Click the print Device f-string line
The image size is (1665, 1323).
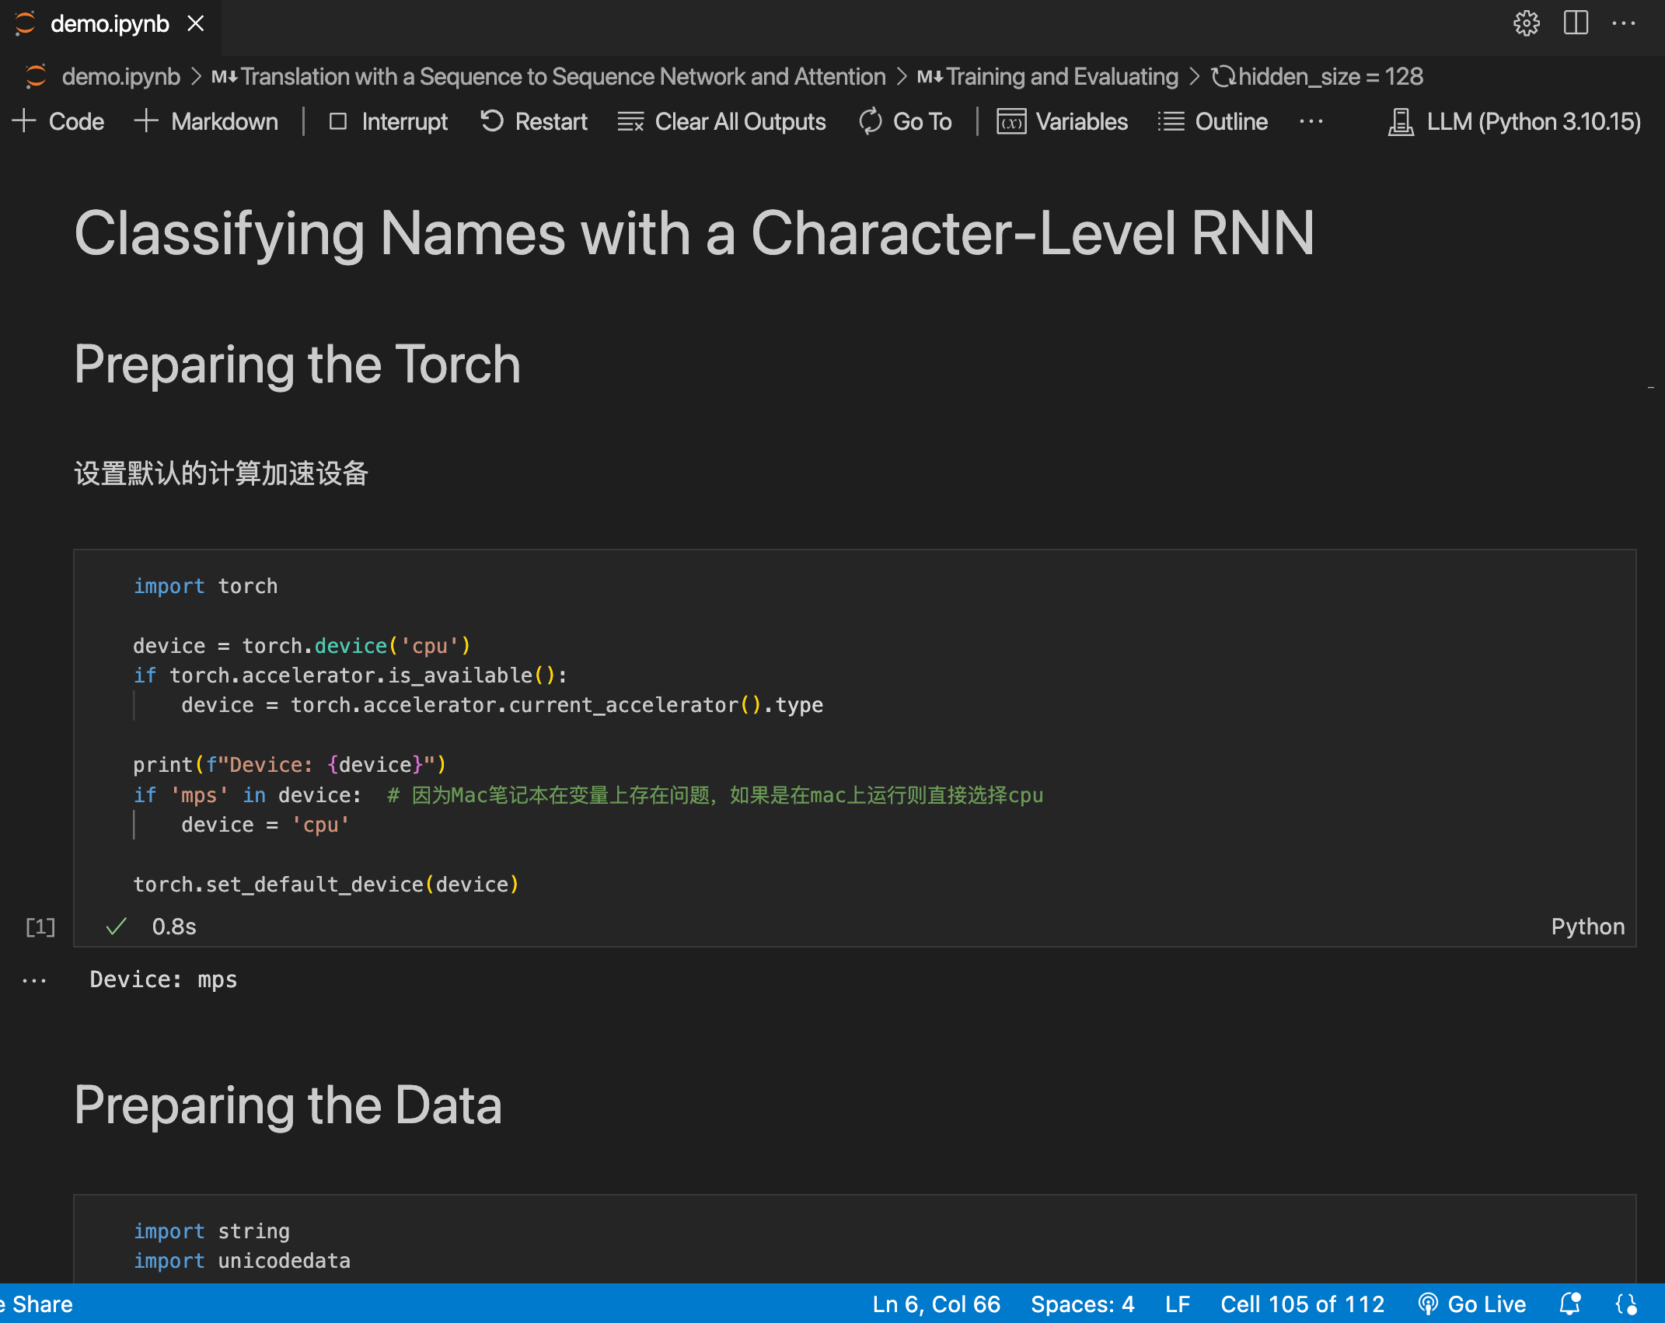tap(289, 765)
